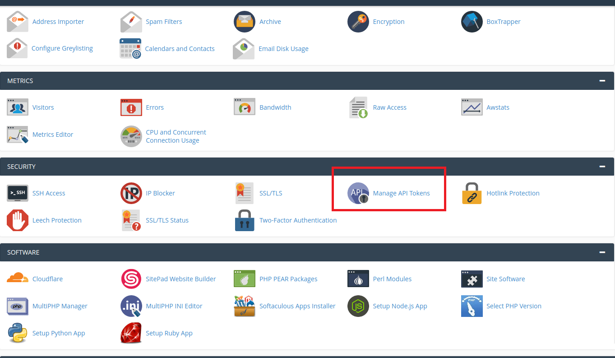Open the Cloudflare cloud icon
The height and width of the screenshot is (358, 615).
pos(18,279)
